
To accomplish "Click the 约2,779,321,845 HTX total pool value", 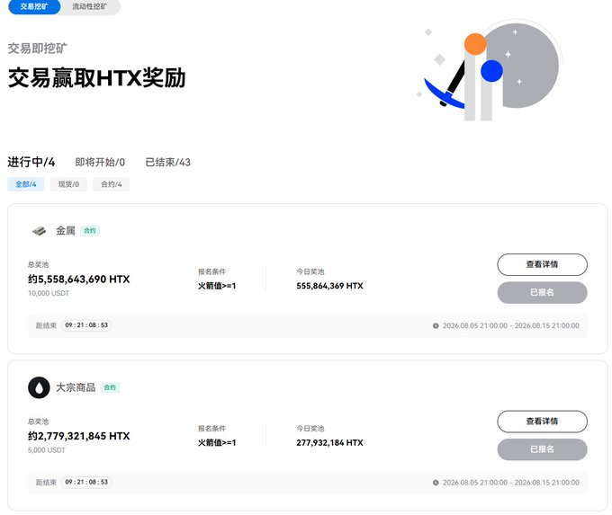I will pyautogui.click(x=79, y=436).
